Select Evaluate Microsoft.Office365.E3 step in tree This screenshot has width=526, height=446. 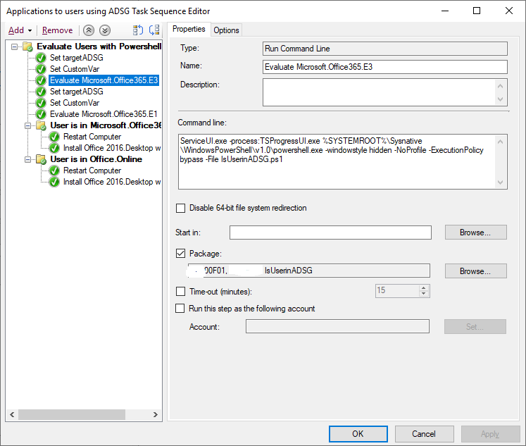click(104, 80)
